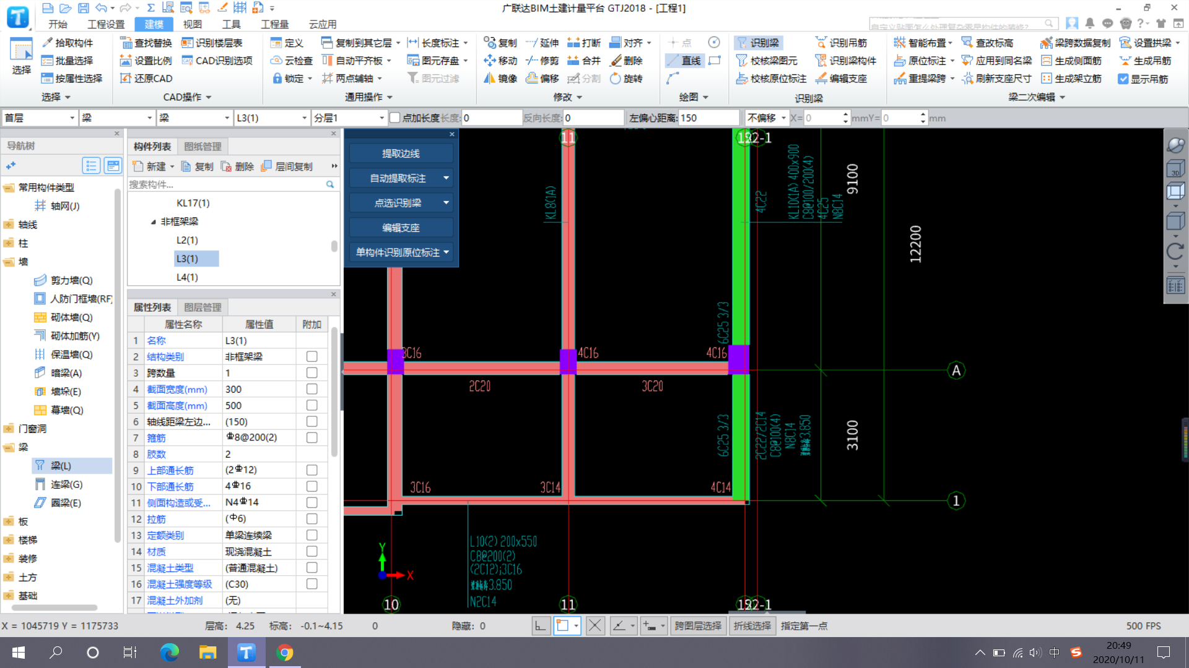This screenshot has height=668, width=1189.
Task: Click 折线选择 status button
Action: coord(752,626)
